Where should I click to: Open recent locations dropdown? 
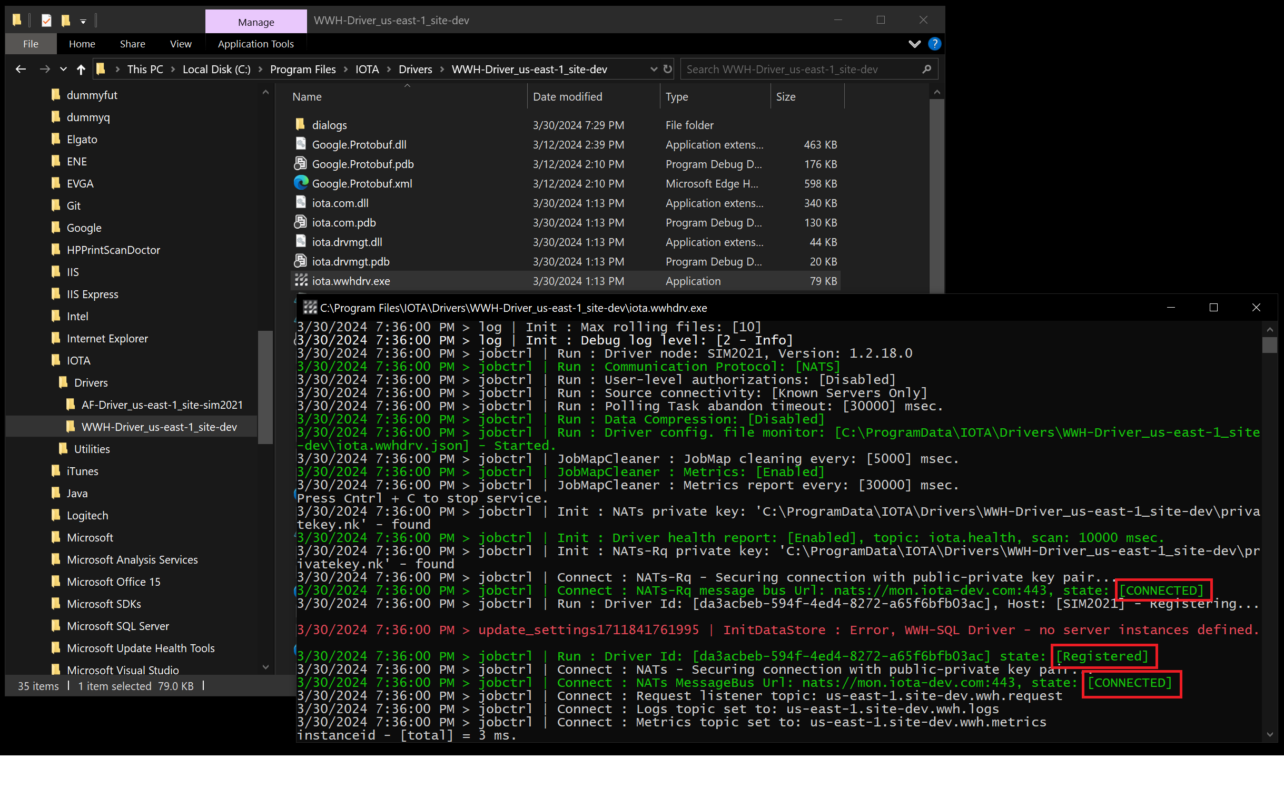pyautogui.click(x=63, y=70)
